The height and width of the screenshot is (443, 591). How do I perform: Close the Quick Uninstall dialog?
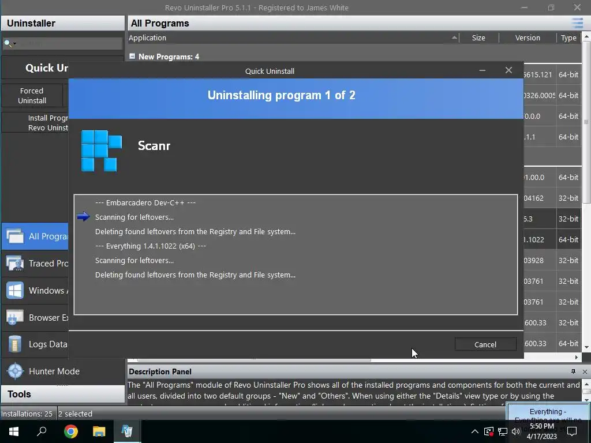tap(508, 70)
